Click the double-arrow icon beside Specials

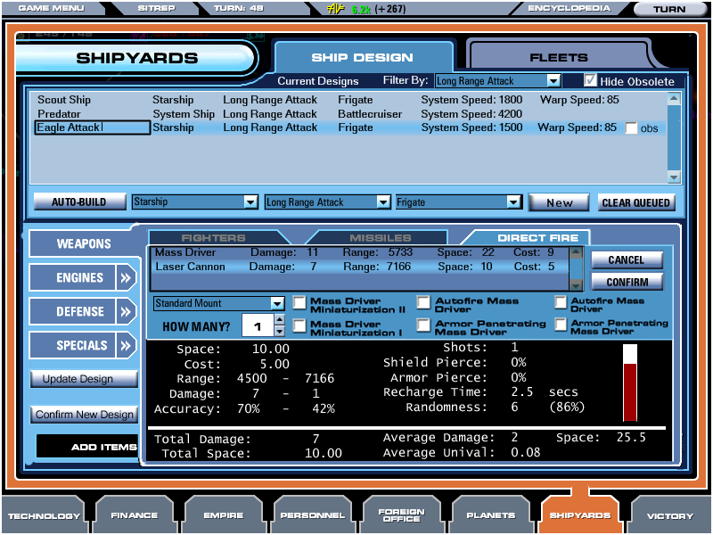[x=125, y=345]
